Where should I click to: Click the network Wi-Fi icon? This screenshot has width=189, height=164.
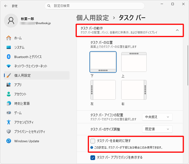9,66
